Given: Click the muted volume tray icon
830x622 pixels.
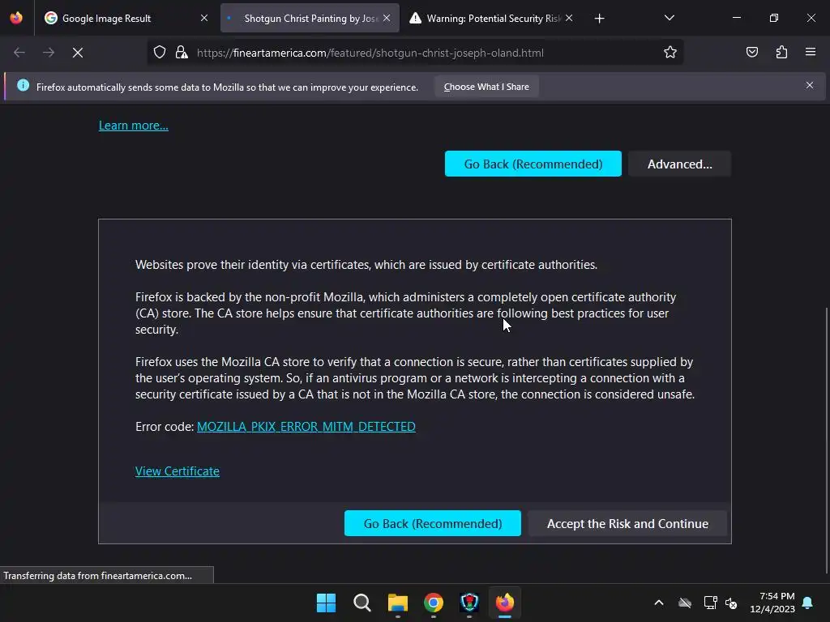Looking at the screenshot, I should (x=731, y=603).
